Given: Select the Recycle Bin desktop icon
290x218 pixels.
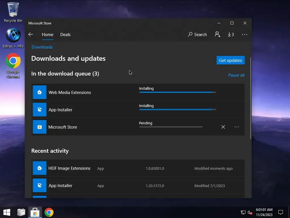Looking at the screenshot, I should click(x=13, y=12).
